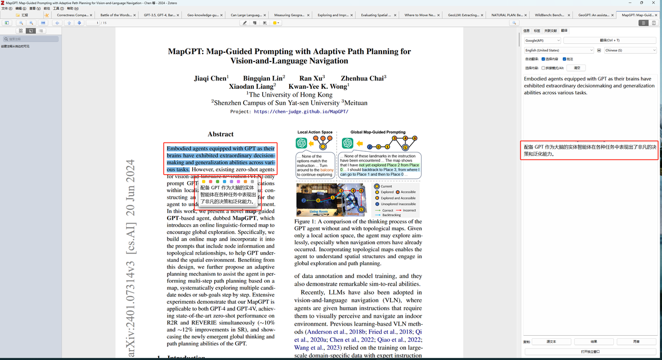Open the 前往 (Go) menu
This screenshot has width=662, height=360.
(x=47, y=8)
